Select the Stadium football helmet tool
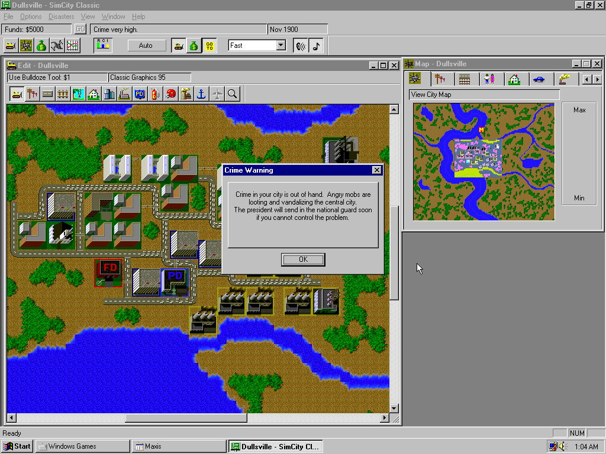Viewport: 606px width, 454px height. 170,94
